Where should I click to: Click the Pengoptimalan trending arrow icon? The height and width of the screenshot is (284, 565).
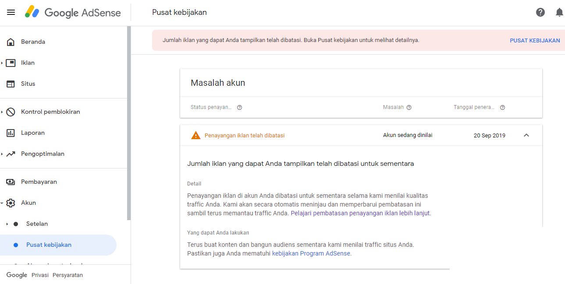click(x=10, y=154)
